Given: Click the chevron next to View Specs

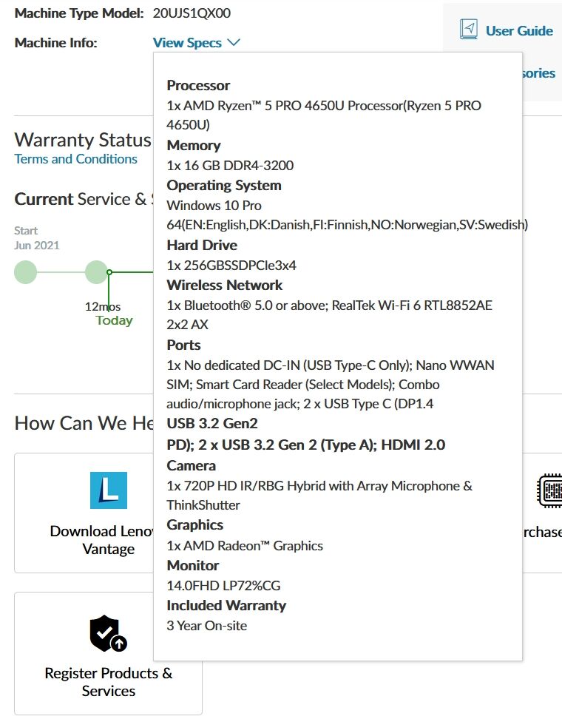Looking at the screenshot, I should click(234, 43).
